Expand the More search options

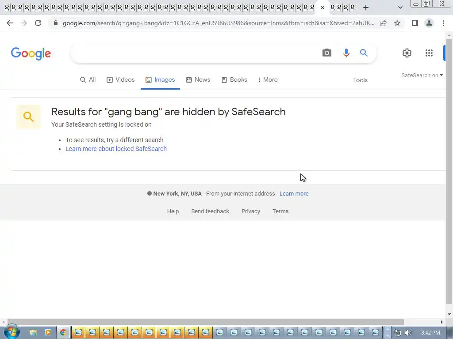coord(268,80)
